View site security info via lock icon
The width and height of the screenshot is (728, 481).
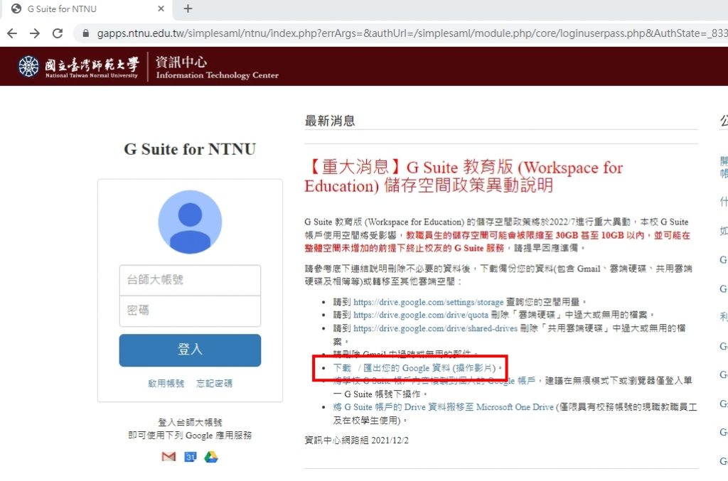85,33
